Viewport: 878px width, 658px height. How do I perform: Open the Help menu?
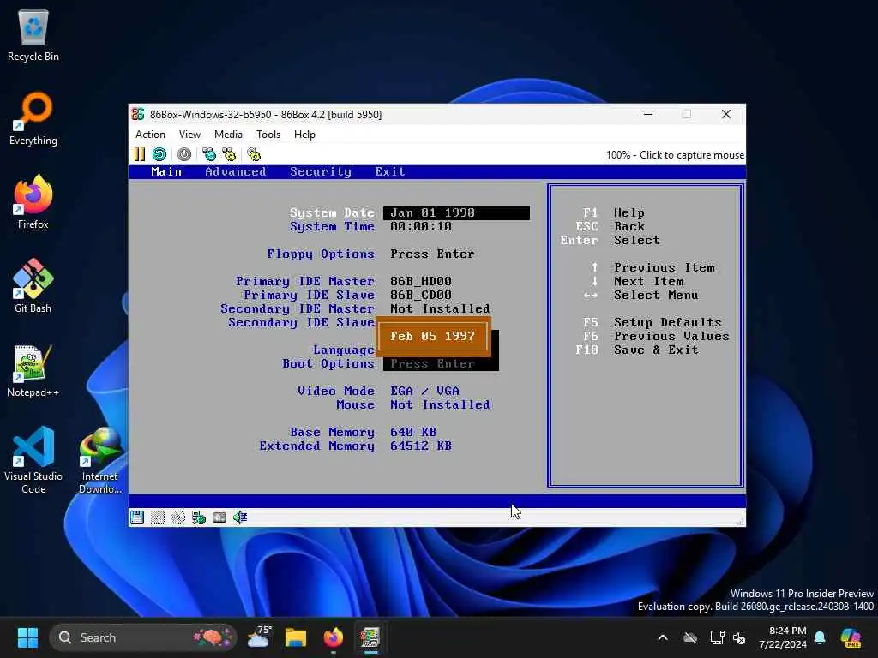point(304,135)
